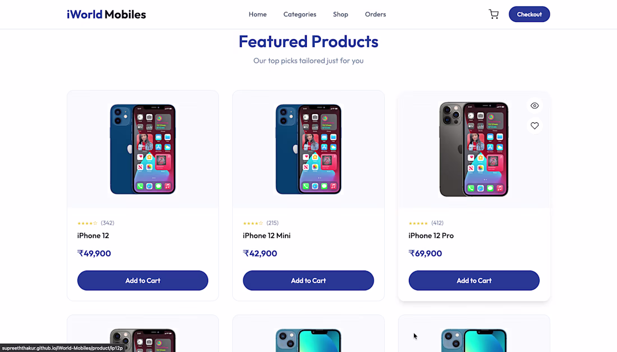The height and width of the screenshot is (352, 617).
Task: Open the iPhone 12 Mini product image
Action: [308, 149]
